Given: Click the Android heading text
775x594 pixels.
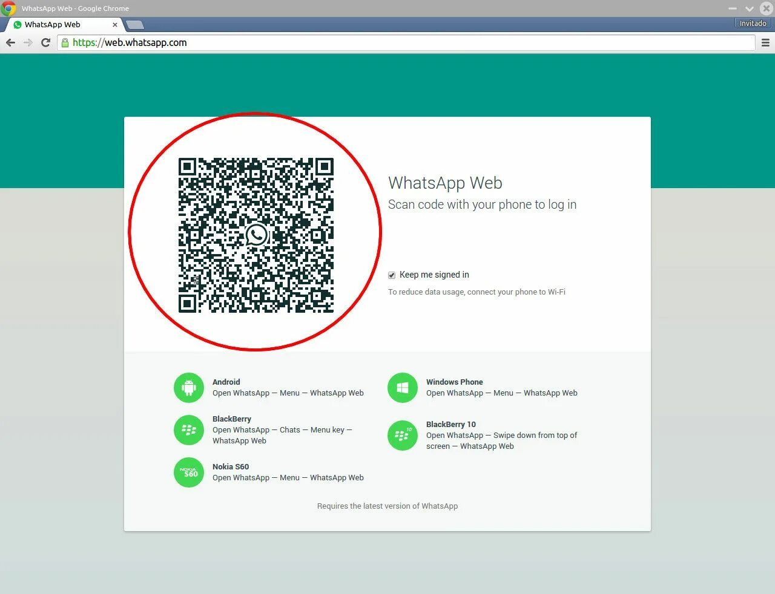Looking at the screenshot, I should (226, 382).
